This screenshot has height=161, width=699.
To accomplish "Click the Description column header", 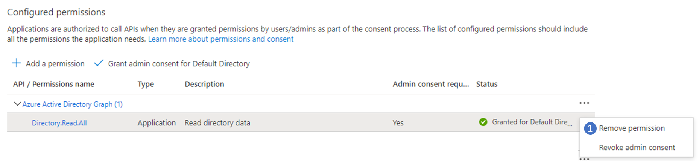I will [204, 84].
